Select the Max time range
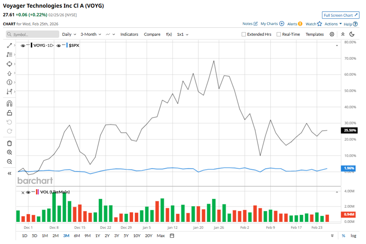 160,235
